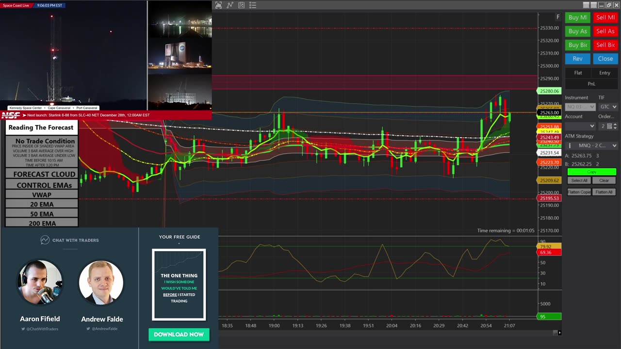The width and height of the screenshot is (621, 349).
Task: Click Select All button
Action: (579, 180)
